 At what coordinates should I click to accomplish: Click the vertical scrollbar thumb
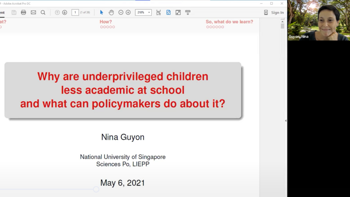(x=283, y=26)
